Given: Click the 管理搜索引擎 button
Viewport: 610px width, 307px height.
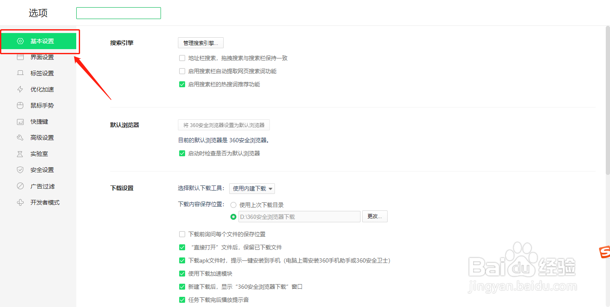Looking at the screenshot, I should click(201, 43).
